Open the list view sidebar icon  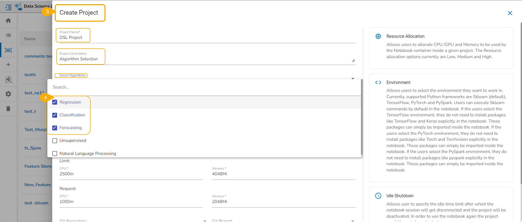click(x=8, y=35)
